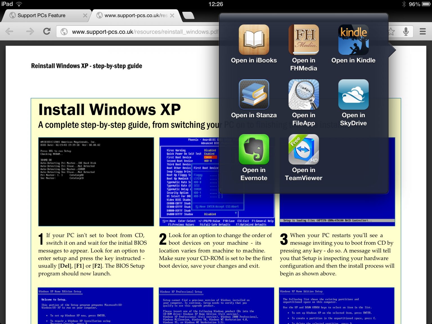Tap step 3 text about booting from CD
The width and height of the screenshot is (432, 324).
click(337, 254)
